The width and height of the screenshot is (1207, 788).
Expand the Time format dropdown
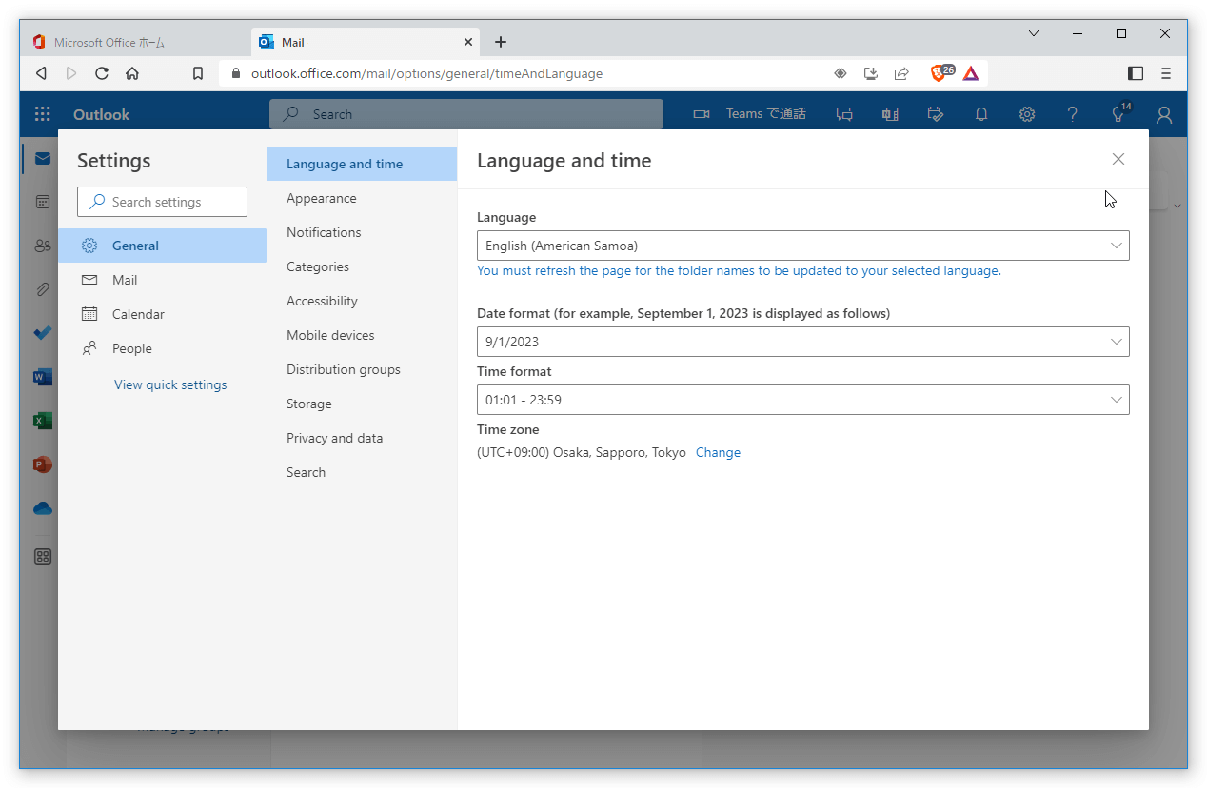click(802, 400)
